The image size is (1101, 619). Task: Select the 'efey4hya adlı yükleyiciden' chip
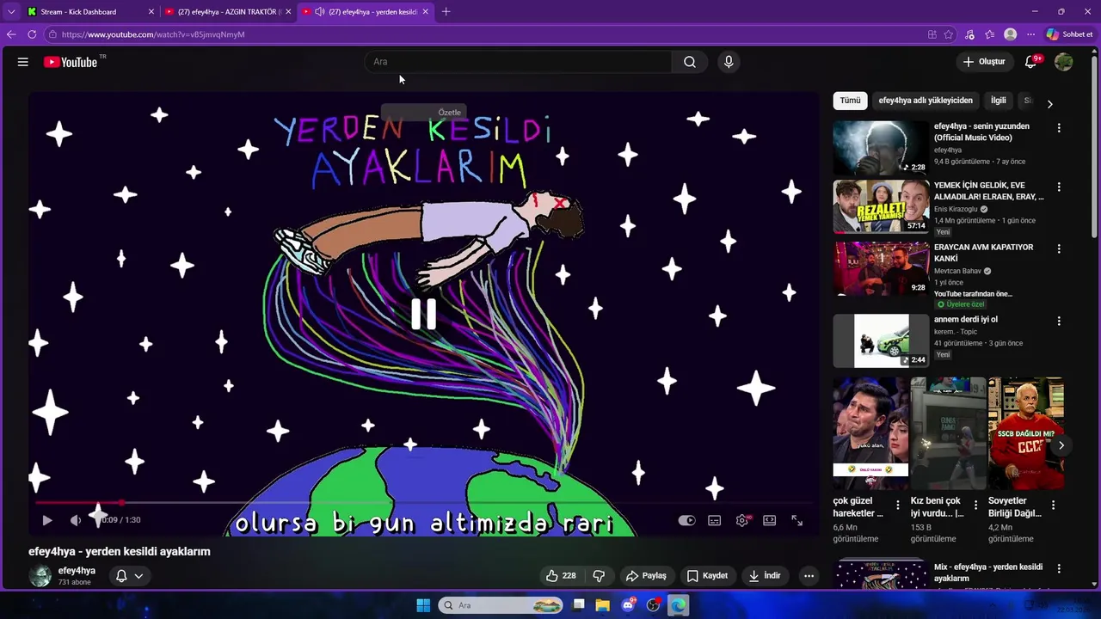click(x=926, y=101)
